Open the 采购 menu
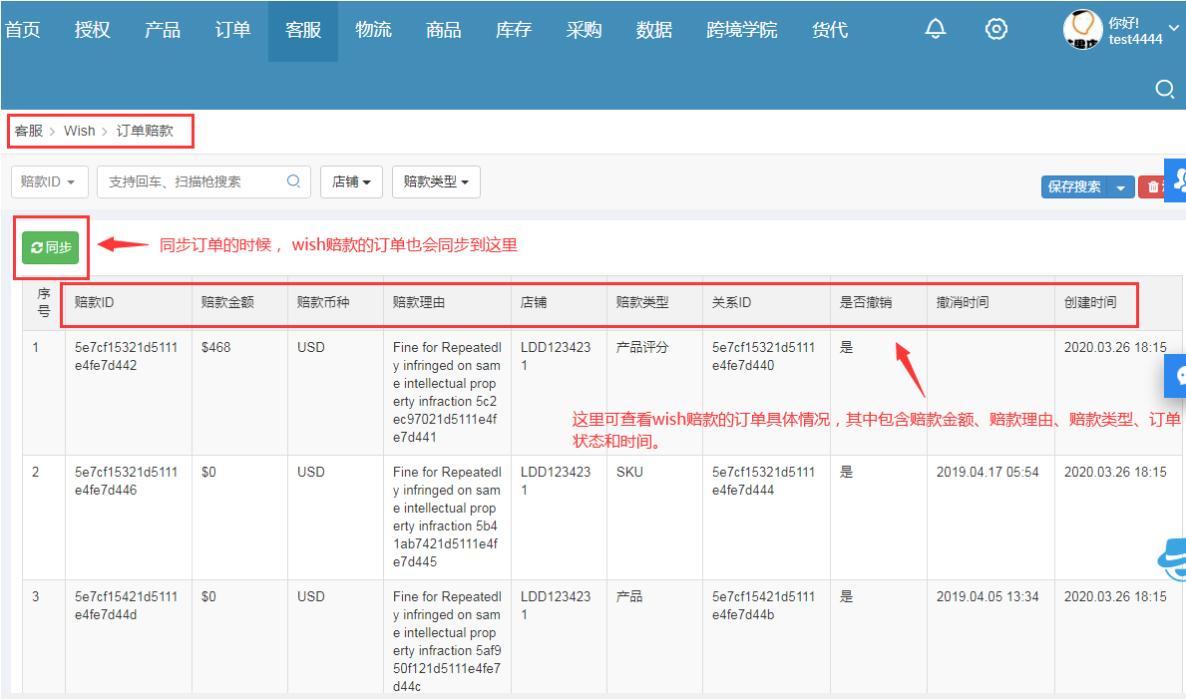 click(584, 30)
